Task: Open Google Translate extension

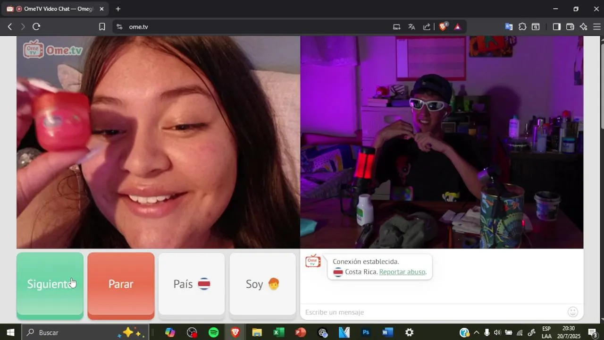Action: point(509,27)
